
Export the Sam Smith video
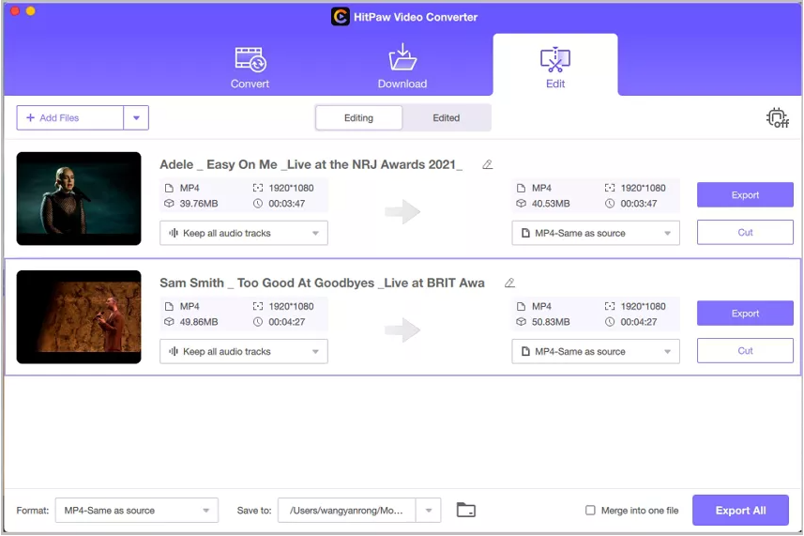(745, 314)
